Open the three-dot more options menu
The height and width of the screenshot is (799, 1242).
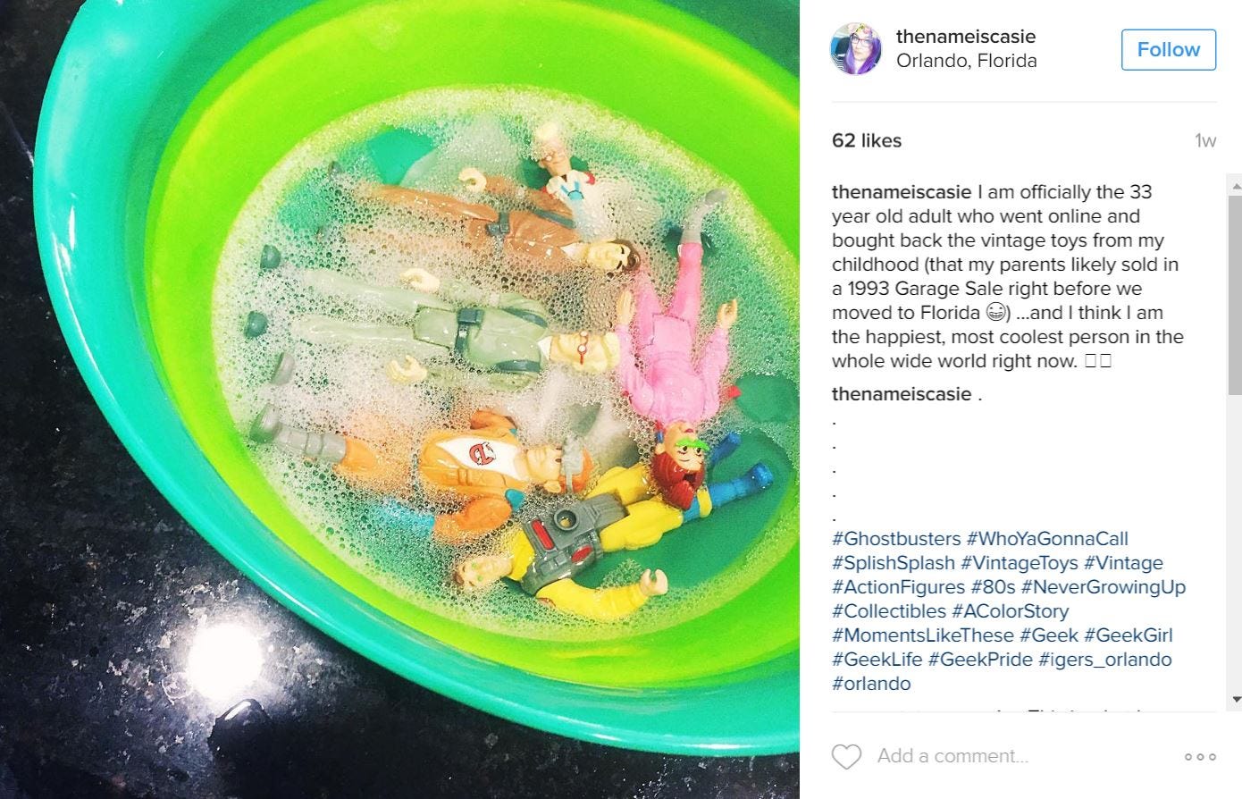tap(1200, 756)
